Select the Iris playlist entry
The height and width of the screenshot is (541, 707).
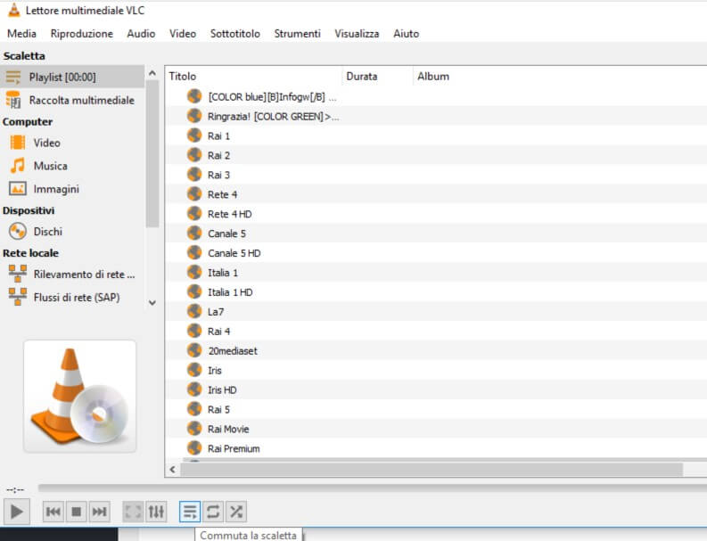(437, 370)
